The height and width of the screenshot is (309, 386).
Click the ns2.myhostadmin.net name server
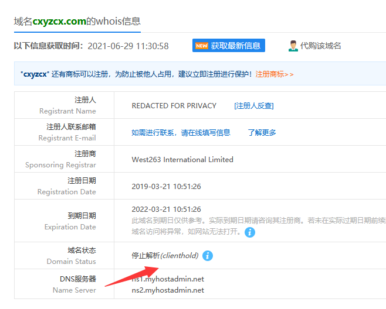[x=168, y=290]
